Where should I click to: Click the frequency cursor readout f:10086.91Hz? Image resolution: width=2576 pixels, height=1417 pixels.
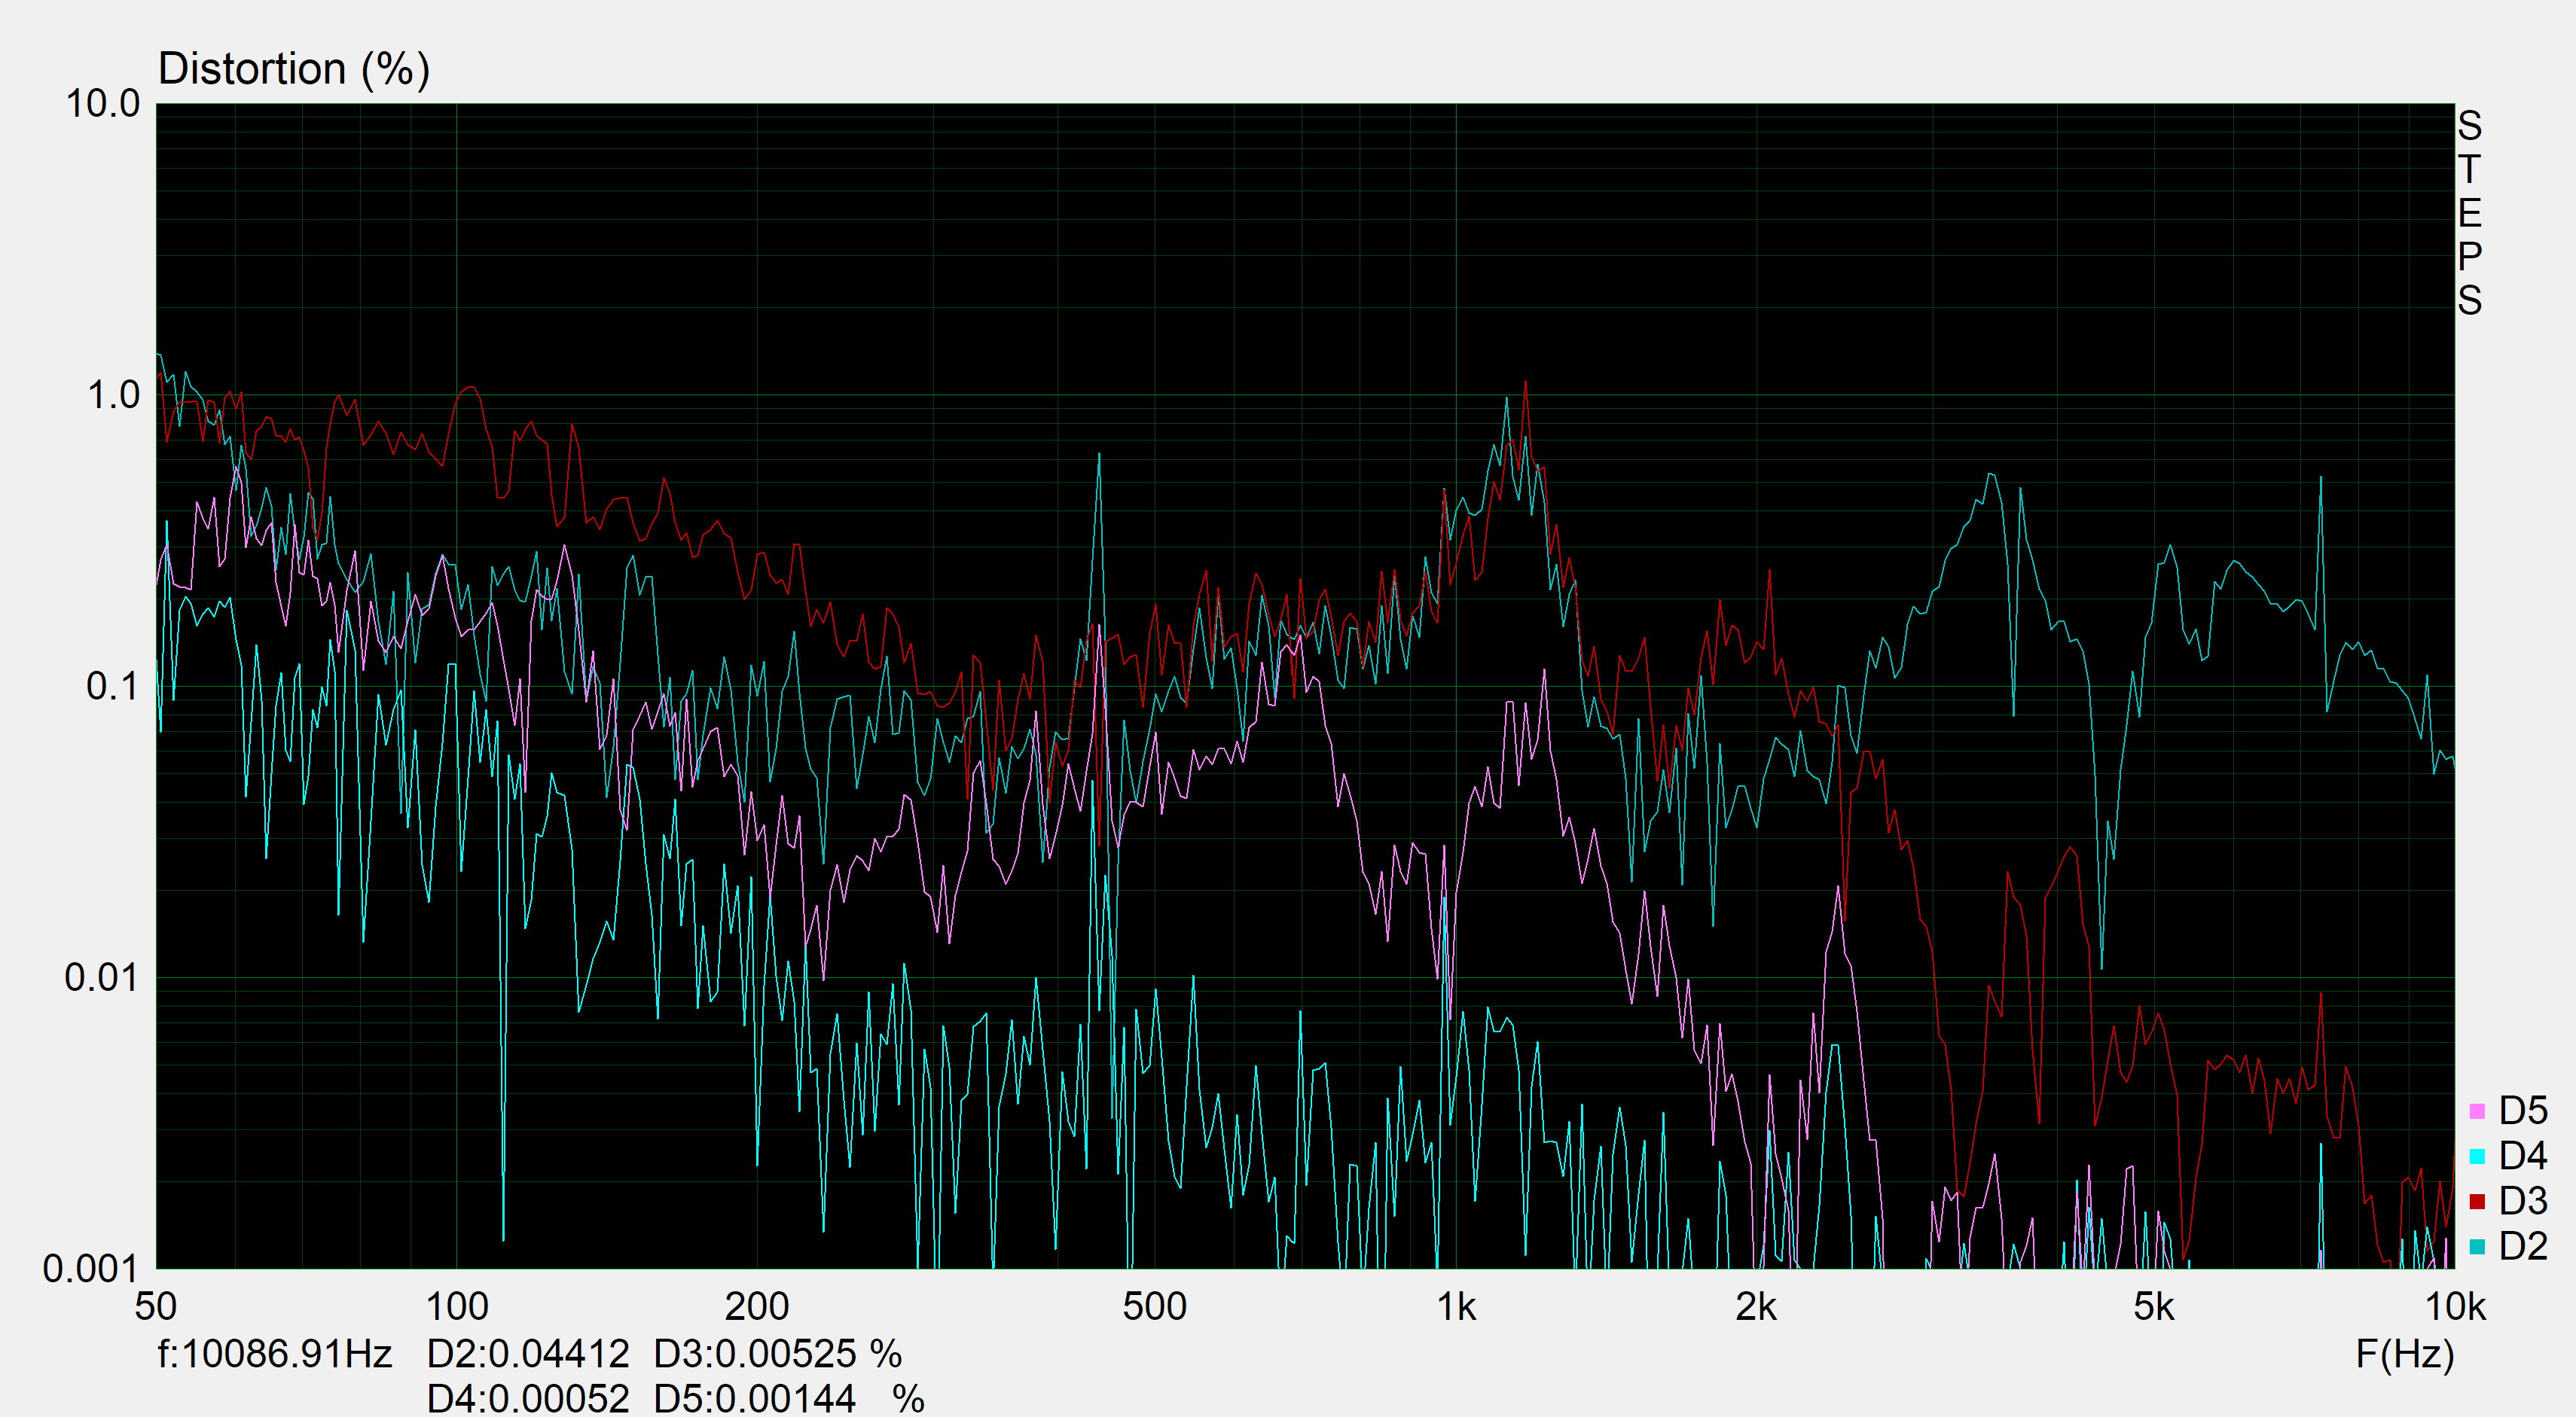click(275, 1355)
